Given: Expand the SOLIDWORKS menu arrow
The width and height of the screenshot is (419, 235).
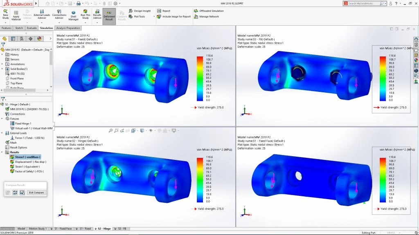Looking at the screenshot, I should (36, 3).
